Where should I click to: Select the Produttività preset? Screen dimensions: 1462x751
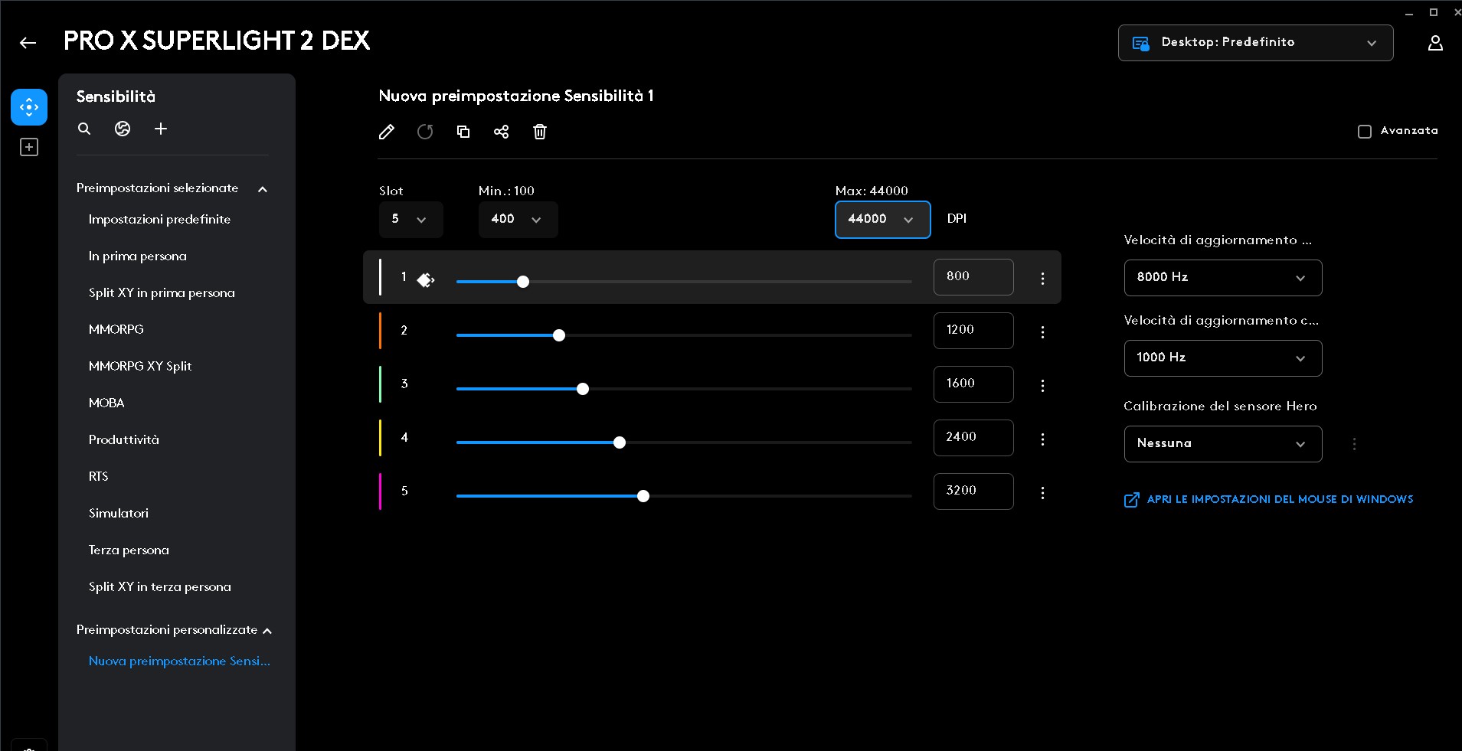[x=124, y=439]
